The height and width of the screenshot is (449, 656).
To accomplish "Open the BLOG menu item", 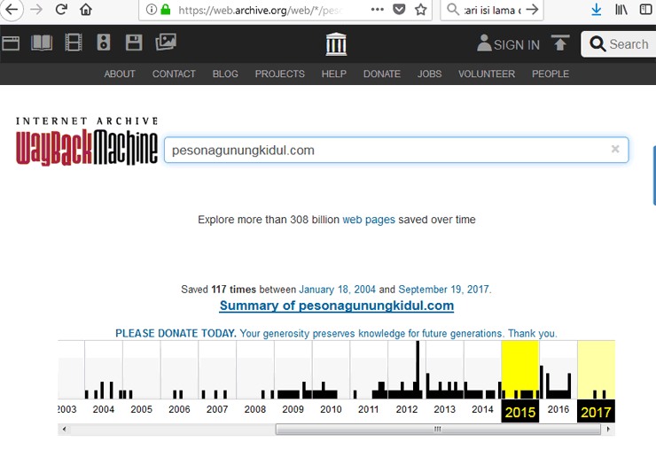I will pyautogui.click(x=225, y=74).
